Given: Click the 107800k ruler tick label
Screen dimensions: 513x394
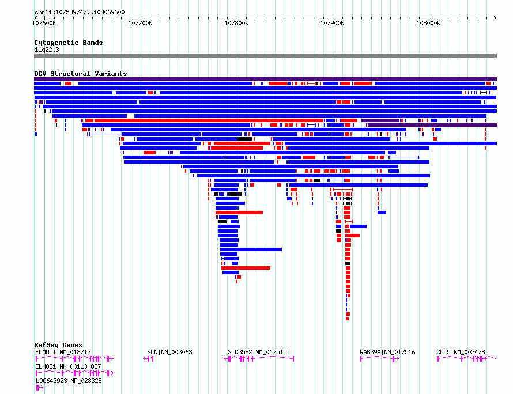Looking at the screenshot, I should click(x=236, y=23).
